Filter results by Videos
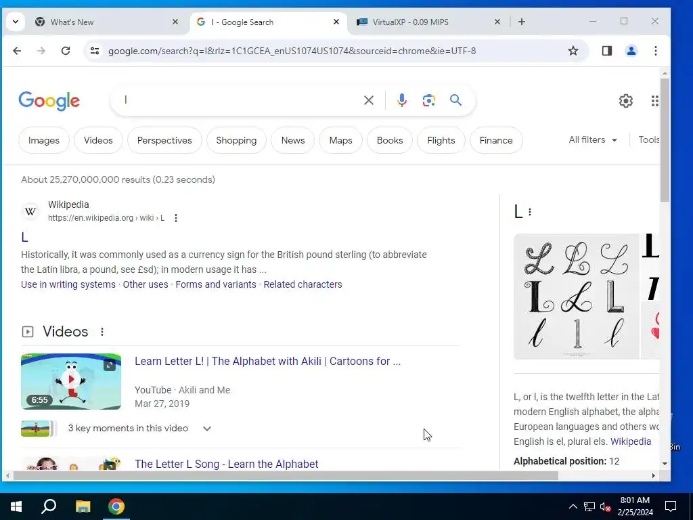The image size is (693, 520). click(98, 140)
